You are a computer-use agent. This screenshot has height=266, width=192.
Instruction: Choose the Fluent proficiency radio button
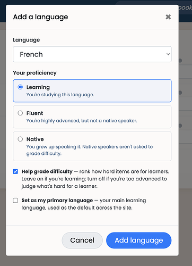tap(20, 113)
